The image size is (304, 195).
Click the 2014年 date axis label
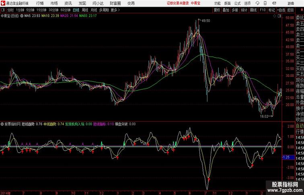(x=6, y=193)
